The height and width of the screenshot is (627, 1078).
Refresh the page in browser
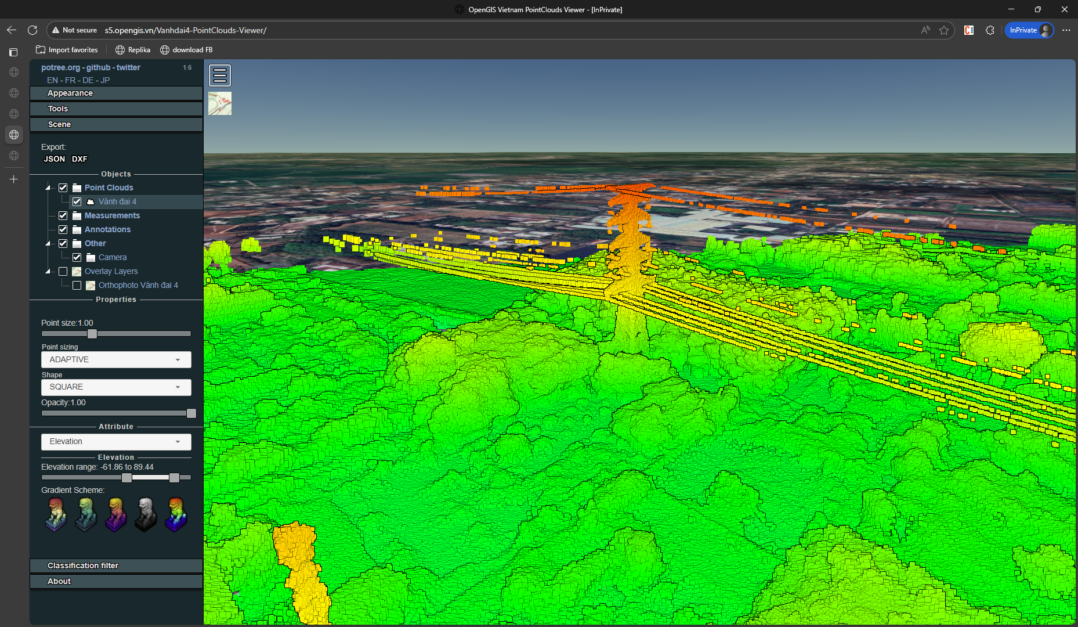pos(32,30)
